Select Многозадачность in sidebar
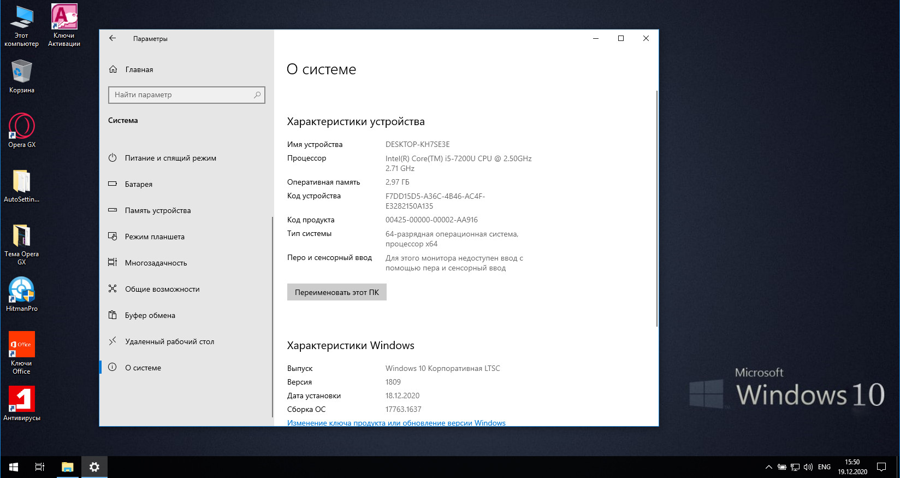The width and height of the screenshot is (900, 478). [x=186, y=263]
